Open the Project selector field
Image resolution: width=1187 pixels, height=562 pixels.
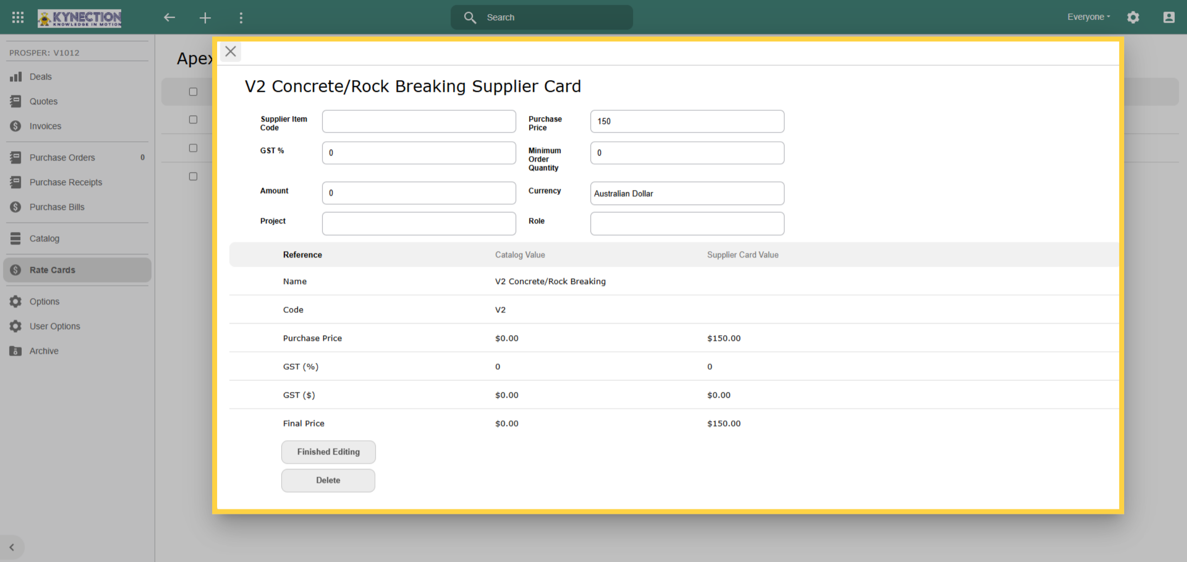(419, 224)
